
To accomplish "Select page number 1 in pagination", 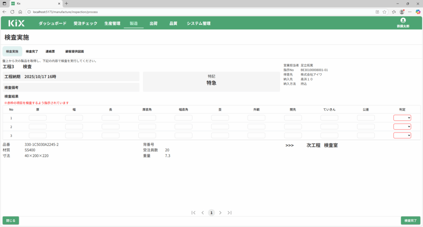I will coord(211,213).
